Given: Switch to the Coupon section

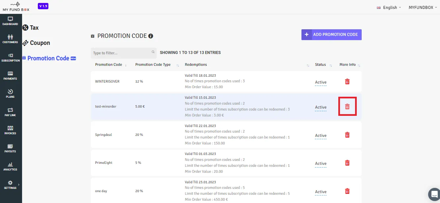Looking at the screenshot, I should [36, 43].
